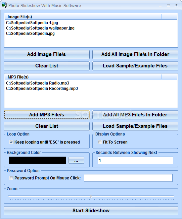The height and width of the screenshot is (219, 182).
Task: Load sample files for the MP3 list
Action: coord(135,126)
